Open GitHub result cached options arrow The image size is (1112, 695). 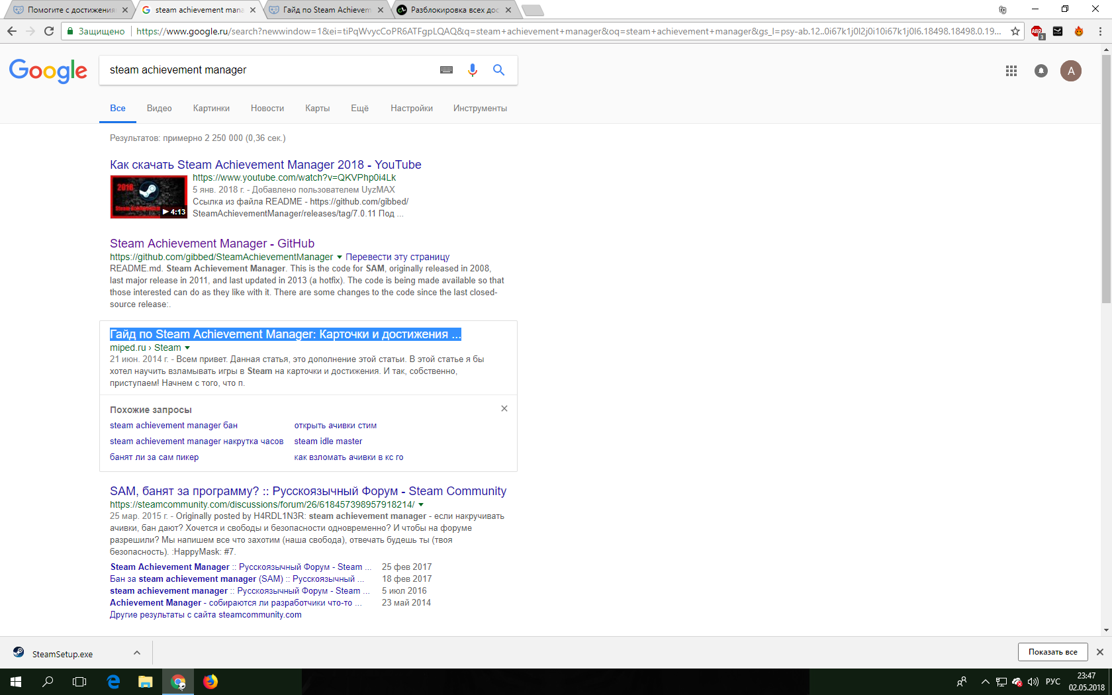[x=340, y=257]
